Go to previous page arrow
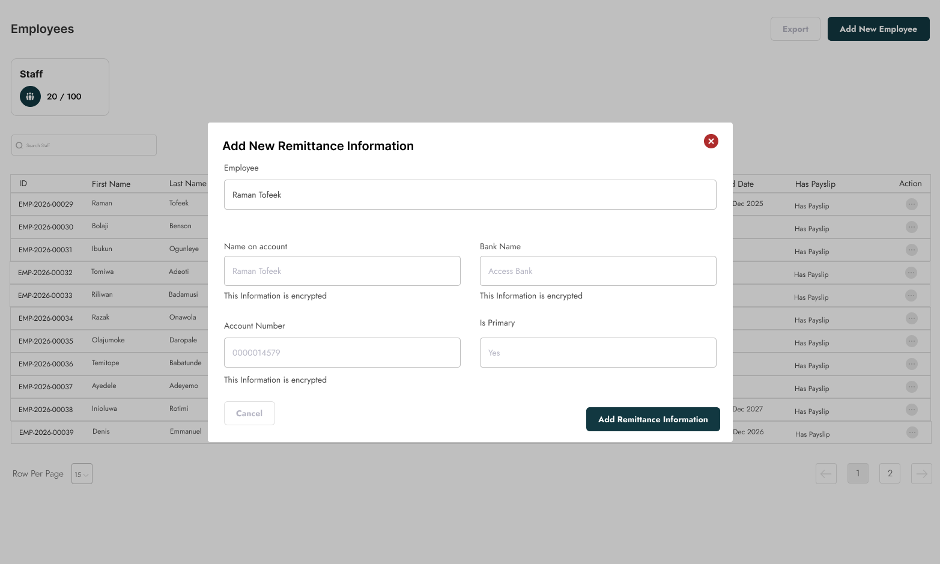The width and height of the screenshot is (940, 564). [x=826, y=473]
